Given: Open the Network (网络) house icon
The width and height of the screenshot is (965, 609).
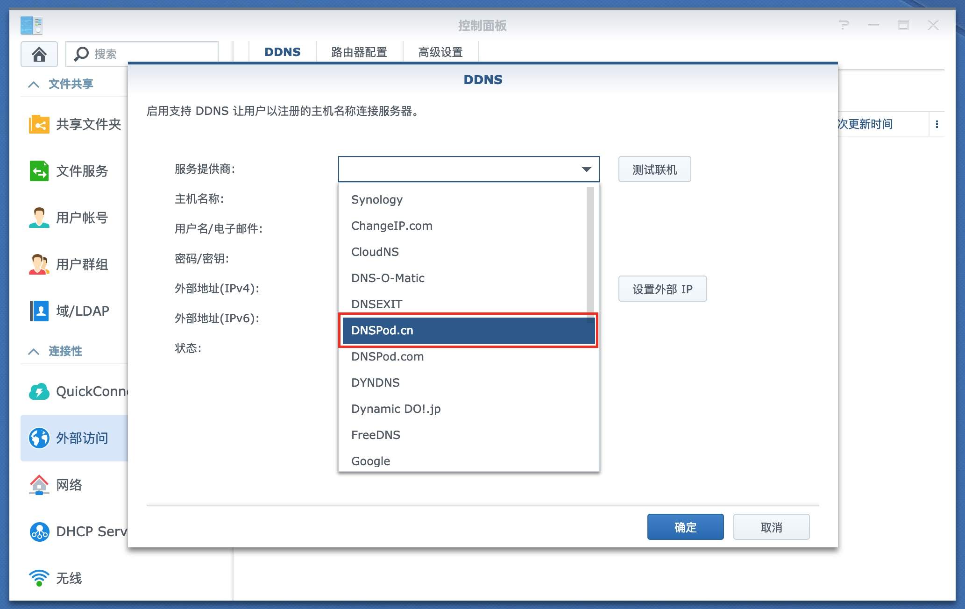Looking at the screenshot, I should coord(39,485).
